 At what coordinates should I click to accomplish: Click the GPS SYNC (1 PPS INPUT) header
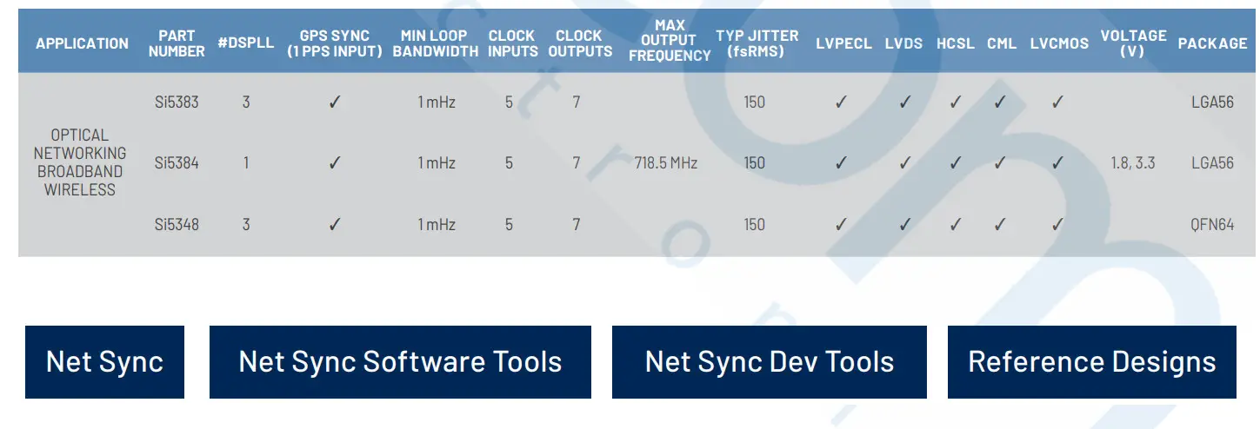[335, 43]
